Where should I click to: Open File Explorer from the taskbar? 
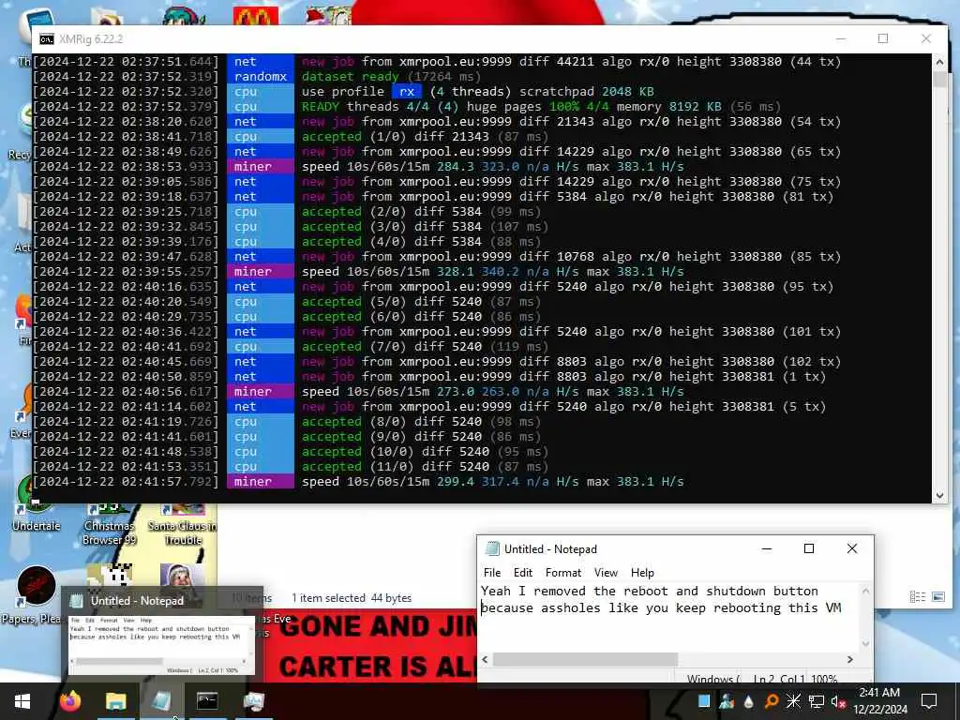click(115, 701)
